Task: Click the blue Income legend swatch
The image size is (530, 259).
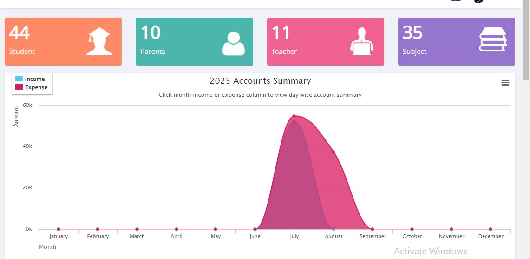Action: tap(19, 79)
